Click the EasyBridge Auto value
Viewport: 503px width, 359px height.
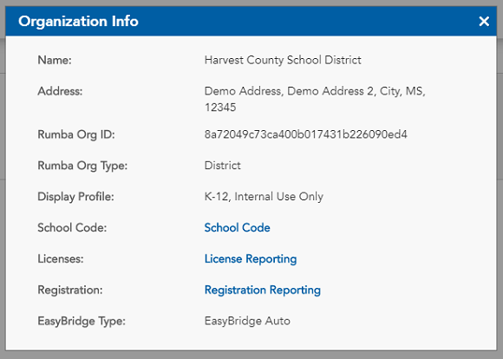point(247,321)
